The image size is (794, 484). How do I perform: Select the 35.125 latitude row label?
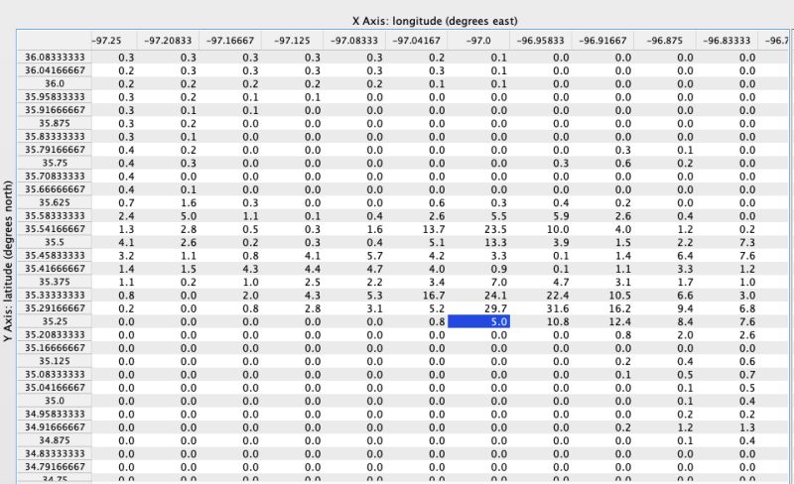click(55, 361)
